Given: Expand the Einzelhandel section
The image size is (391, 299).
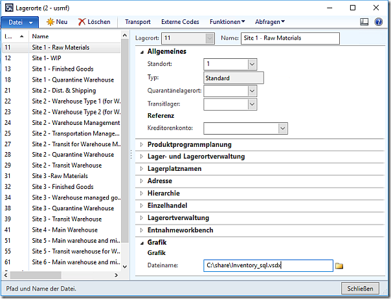Looking at the screenshot, I should (x=142, y=206).
